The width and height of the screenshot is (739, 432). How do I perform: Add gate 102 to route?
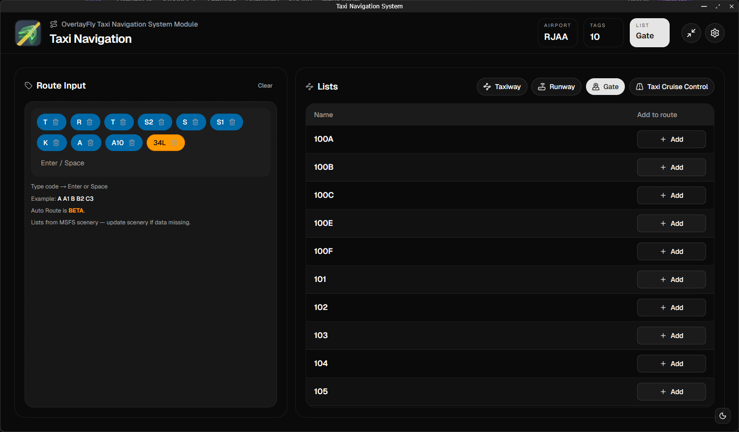coord(672,308)
